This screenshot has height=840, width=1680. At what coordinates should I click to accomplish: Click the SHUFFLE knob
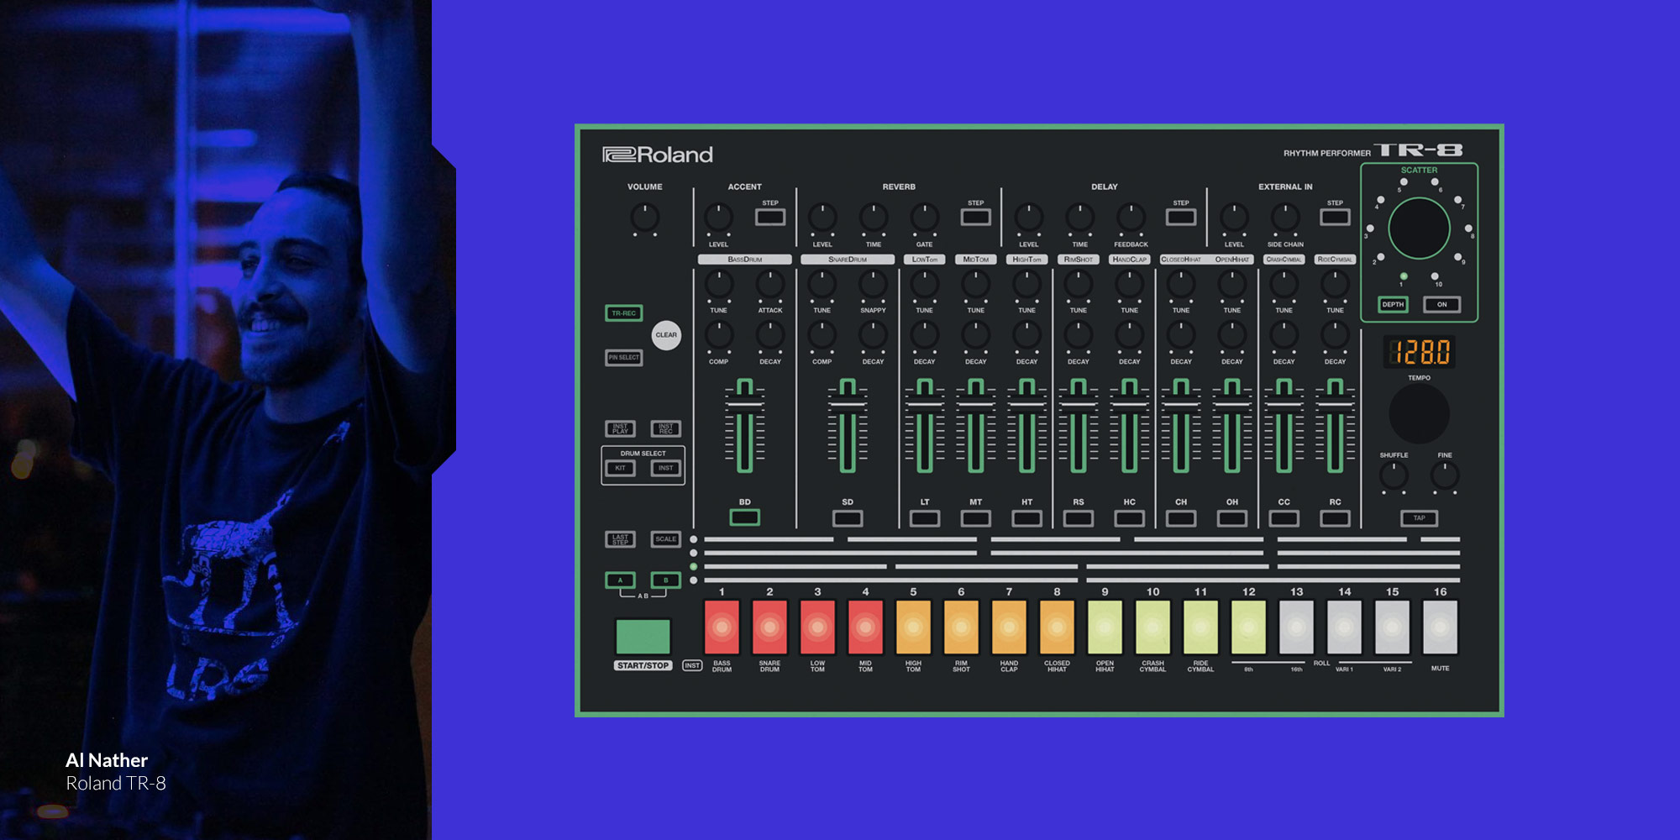[x=1394, y=476]
